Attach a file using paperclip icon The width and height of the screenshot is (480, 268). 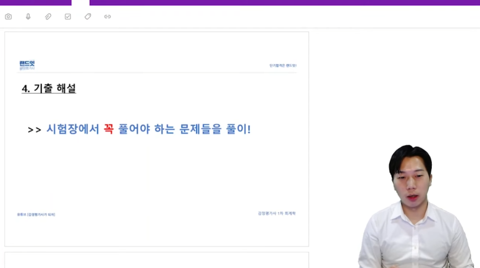tap(48, 16)
